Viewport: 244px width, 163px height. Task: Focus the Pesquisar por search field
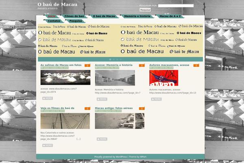176,6
